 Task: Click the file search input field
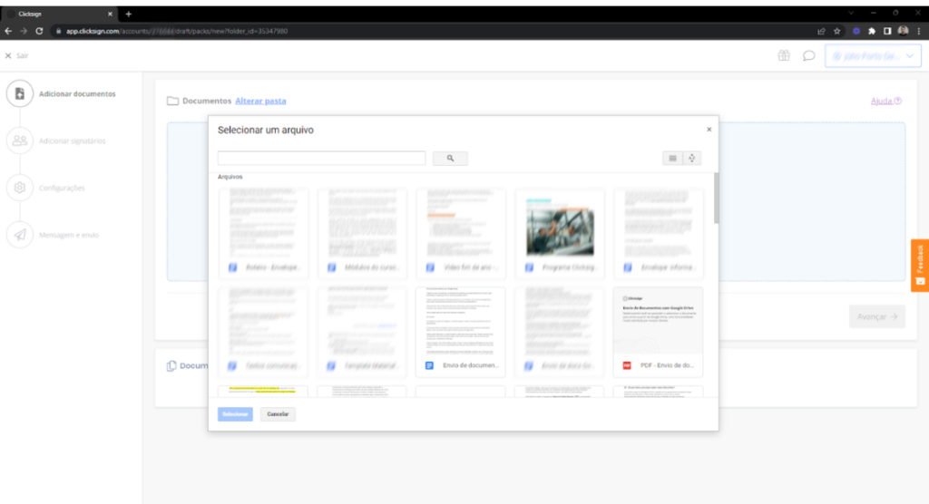pyautogui.click(x=321, y=158)
